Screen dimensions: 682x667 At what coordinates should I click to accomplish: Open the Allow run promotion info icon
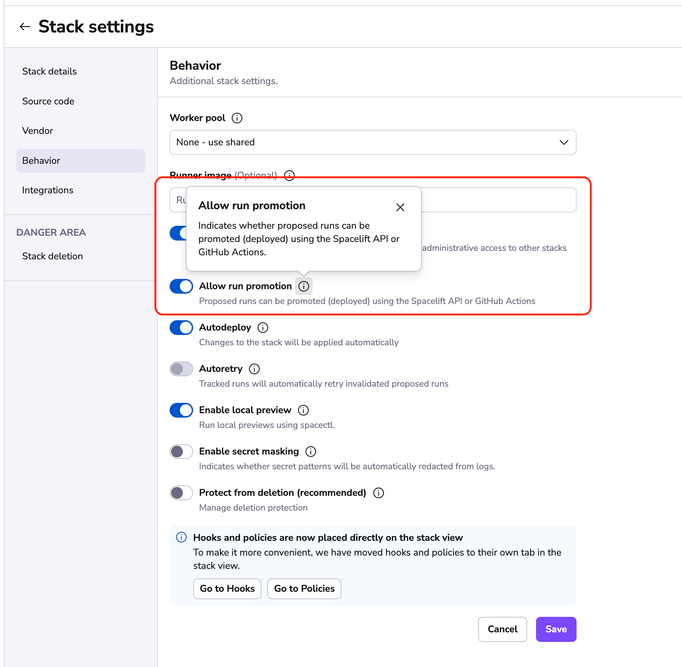point(303,286)
